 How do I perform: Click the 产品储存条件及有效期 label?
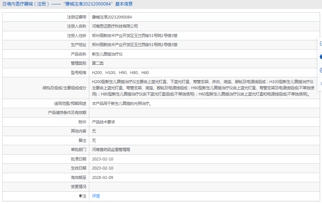(x=67, y=113)
